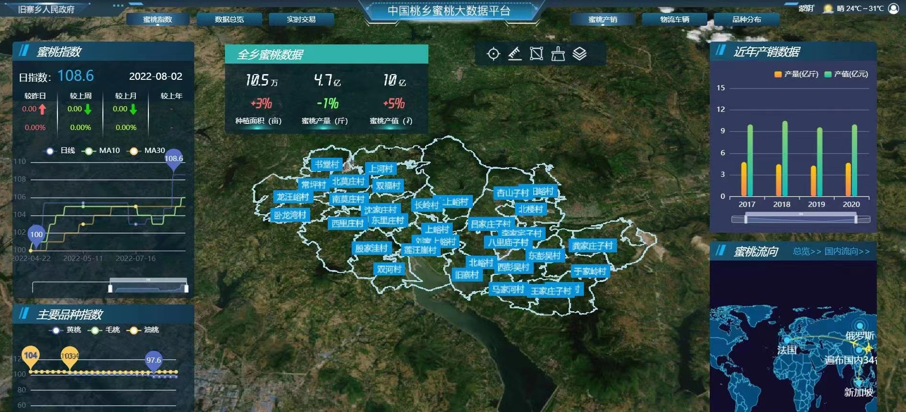
Task: Open the 物流车辆 tab
Action: pos(674,20)
